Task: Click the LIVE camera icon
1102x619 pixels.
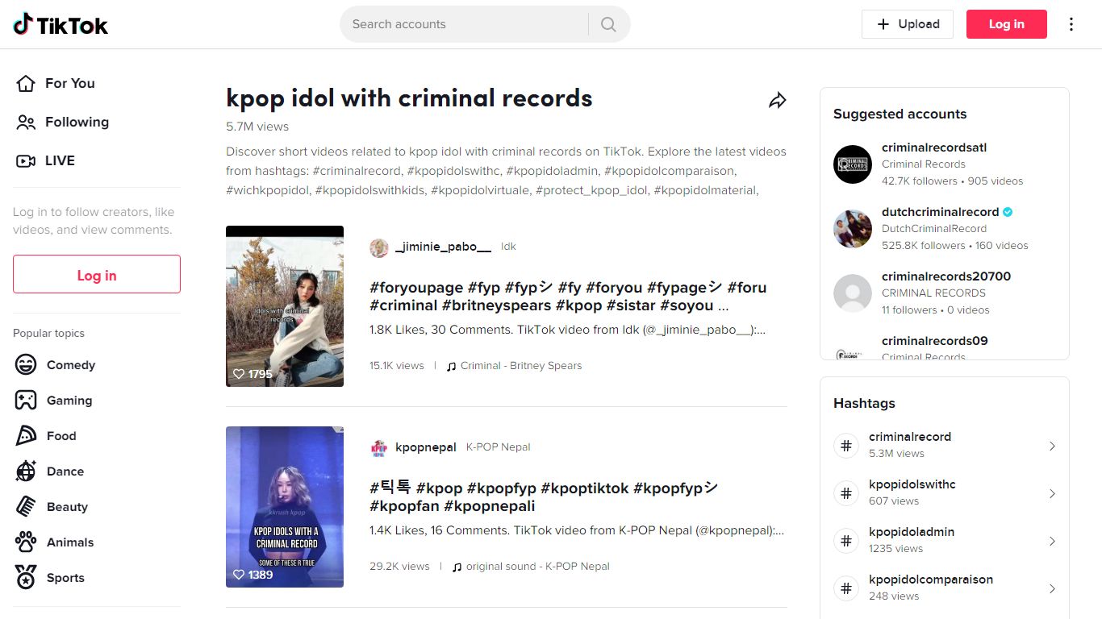Action: pyautogui.click(x=26, y=160)
